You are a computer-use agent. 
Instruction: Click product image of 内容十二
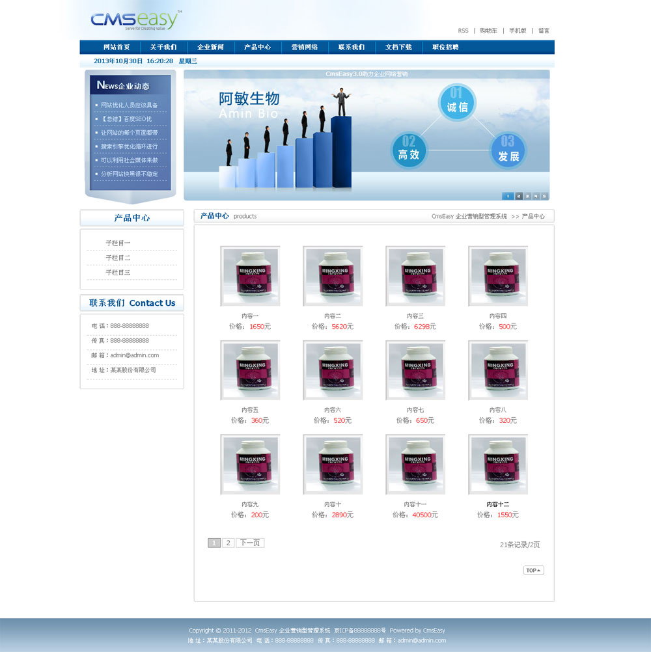pos(498,465)
